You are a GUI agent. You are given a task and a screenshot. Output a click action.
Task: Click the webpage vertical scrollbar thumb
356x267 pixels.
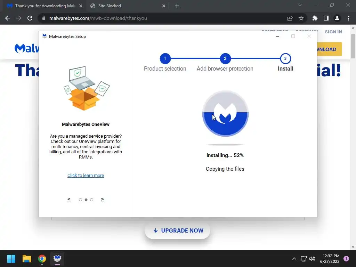(353, 46)
